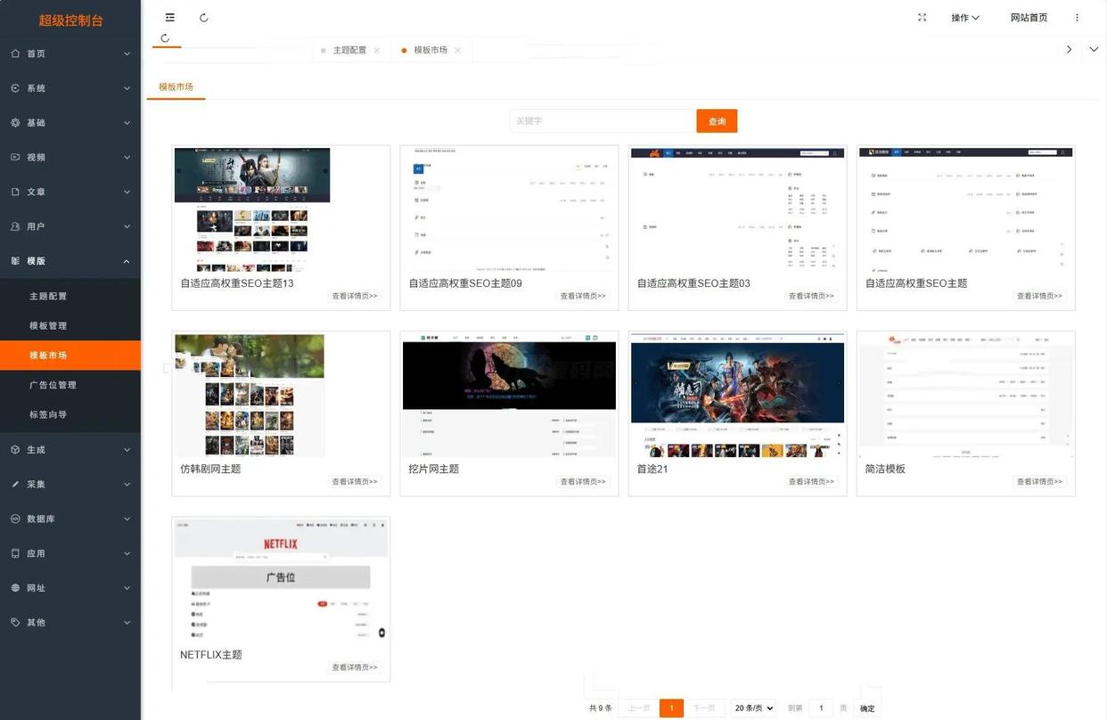Close the 主题配置 tab
Viewport: 1107px width, 720px height.
pyautogui.click(x=377, y=51)
